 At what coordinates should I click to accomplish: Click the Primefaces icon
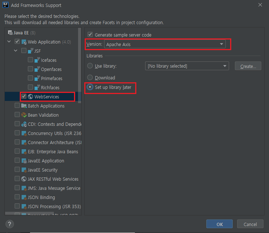[37, 78]
